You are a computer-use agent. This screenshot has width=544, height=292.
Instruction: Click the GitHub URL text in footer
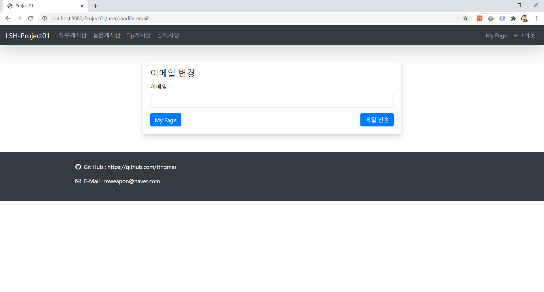pyautogui.click(x=142, y=167)
